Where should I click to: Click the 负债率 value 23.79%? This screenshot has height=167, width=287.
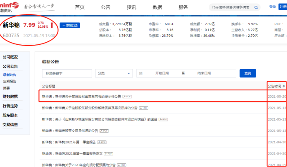click(x=167, y=36)
